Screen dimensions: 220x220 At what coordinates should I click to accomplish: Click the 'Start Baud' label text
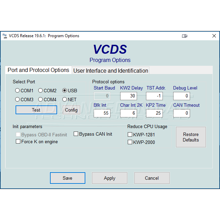pyautogui.click(x=104, y=88)
